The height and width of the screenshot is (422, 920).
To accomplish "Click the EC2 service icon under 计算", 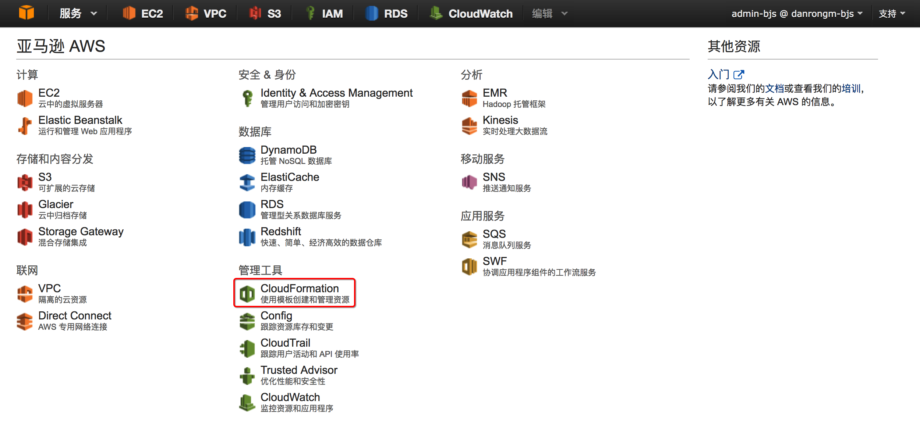I will (25, 98).
